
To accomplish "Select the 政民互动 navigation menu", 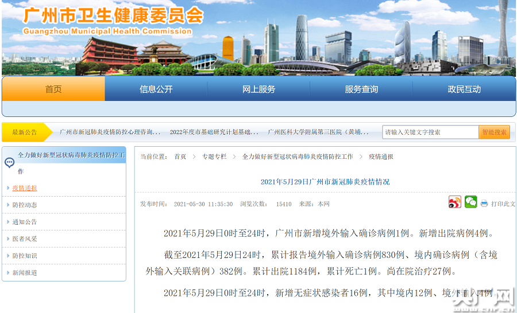I will pos(464,89).
